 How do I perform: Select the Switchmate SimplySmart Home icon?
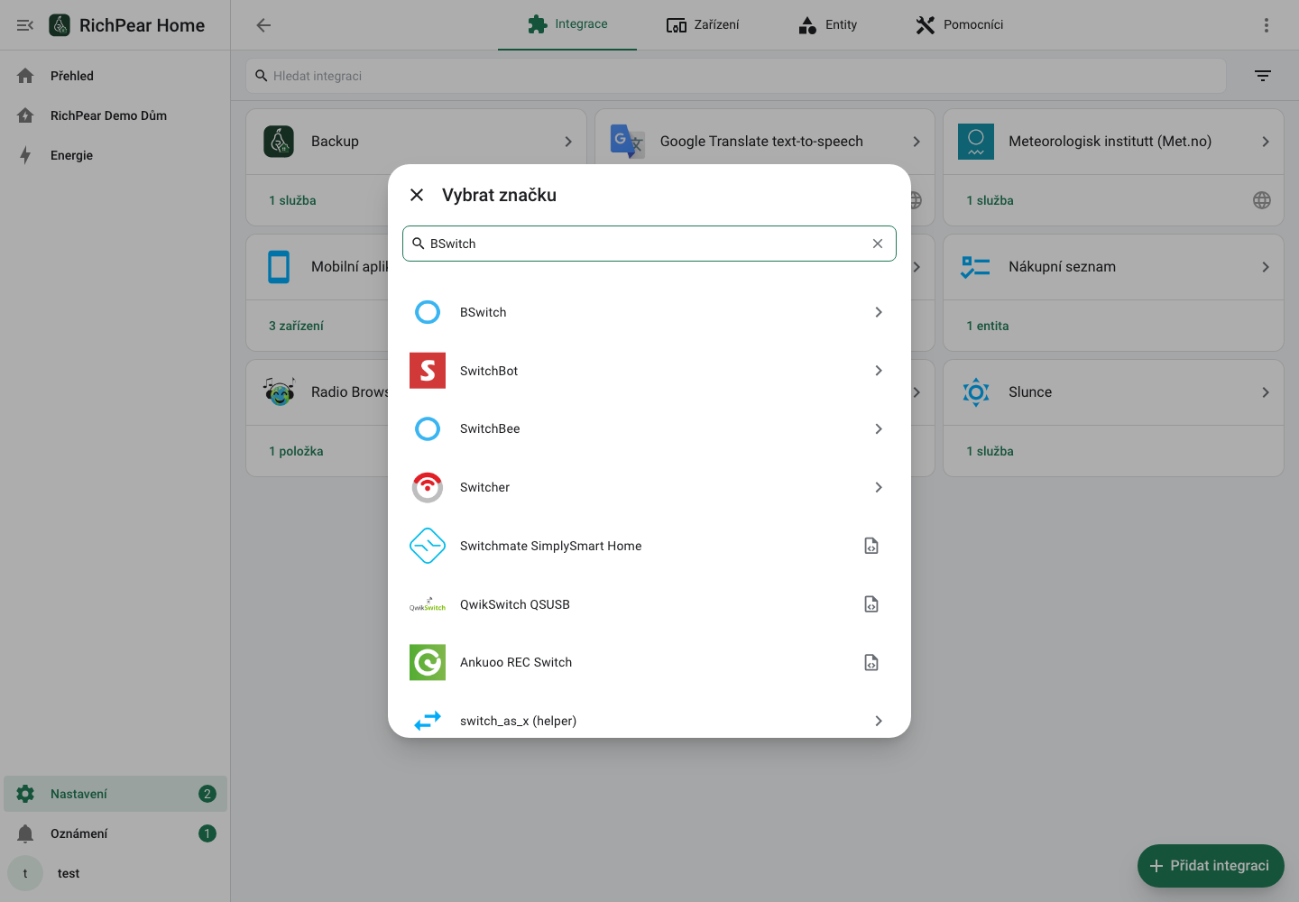428,546
